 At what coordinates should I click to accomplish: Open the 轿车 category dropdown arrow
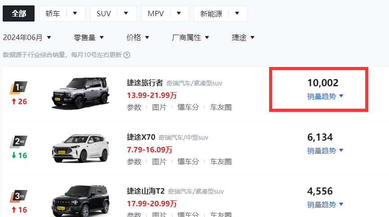coord(75,13)
